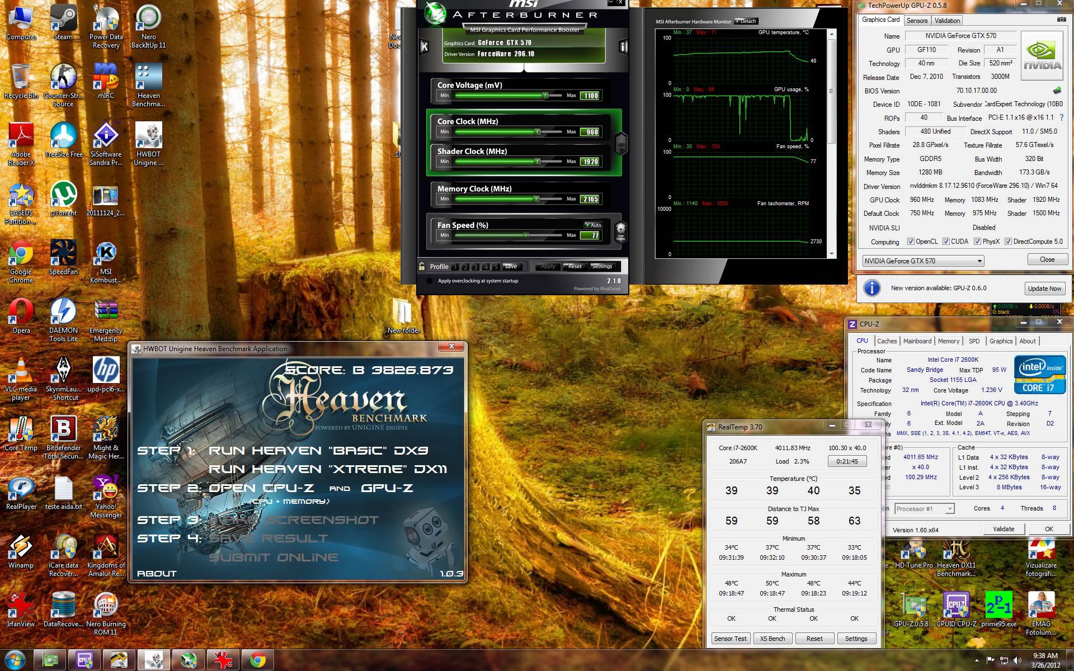Click the Close button in GPU-Z

pyautogui.click(x=1047, y=259)
